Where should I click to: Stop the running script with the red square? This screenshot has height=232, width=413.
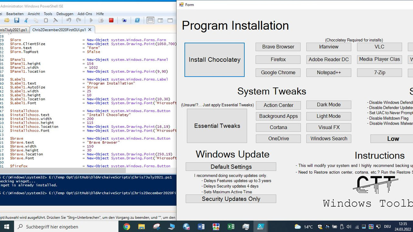pos(111,20)
